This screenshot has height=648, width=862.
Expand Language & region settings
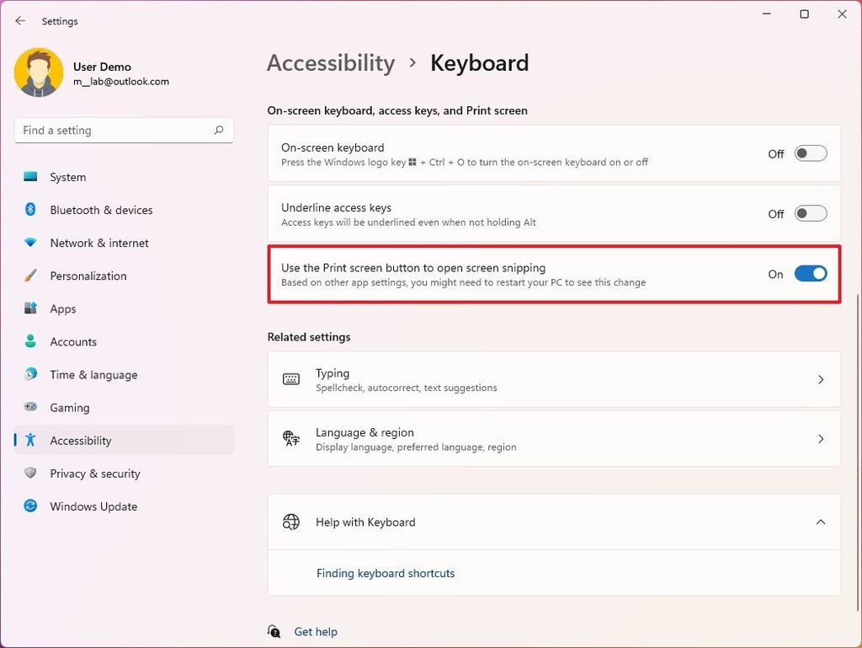[553, 438]
